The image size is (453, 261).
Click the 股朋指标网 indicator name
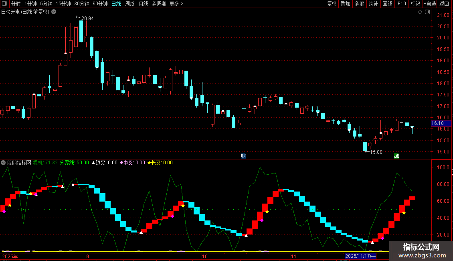coord(19,163)
